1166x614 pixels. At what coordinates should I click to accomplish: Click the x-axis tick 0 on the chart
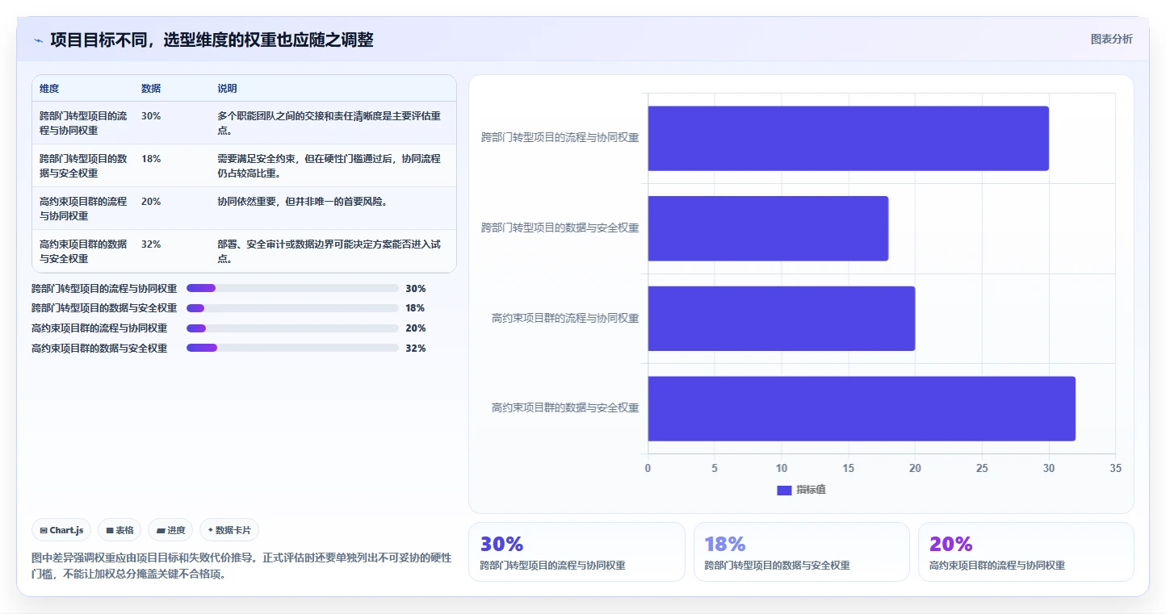tap(648, 468)
